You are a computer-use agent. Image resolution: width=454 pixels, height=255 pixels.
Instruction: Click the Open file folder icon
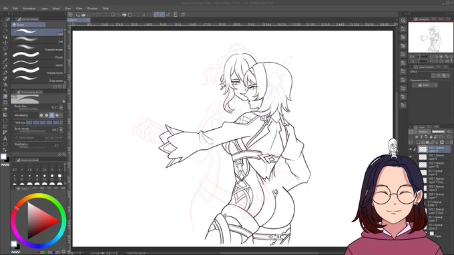coord(83,15)
